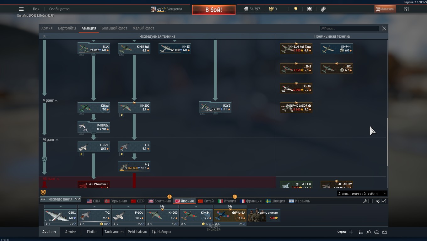Open the Бои menu
Image resolution: width=427 pixels, height=241 pixels.
(x=36, y=9)
